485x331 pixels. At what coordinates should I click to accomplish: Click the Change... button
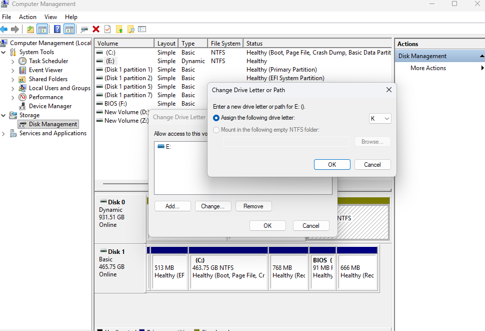212,206
